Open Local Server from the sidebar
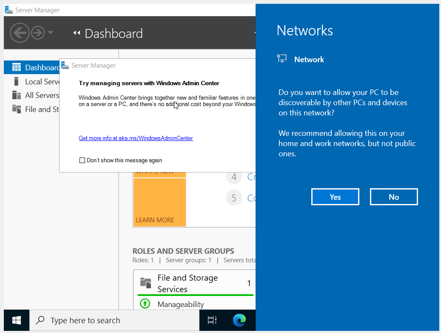 [x=42, y=81]
